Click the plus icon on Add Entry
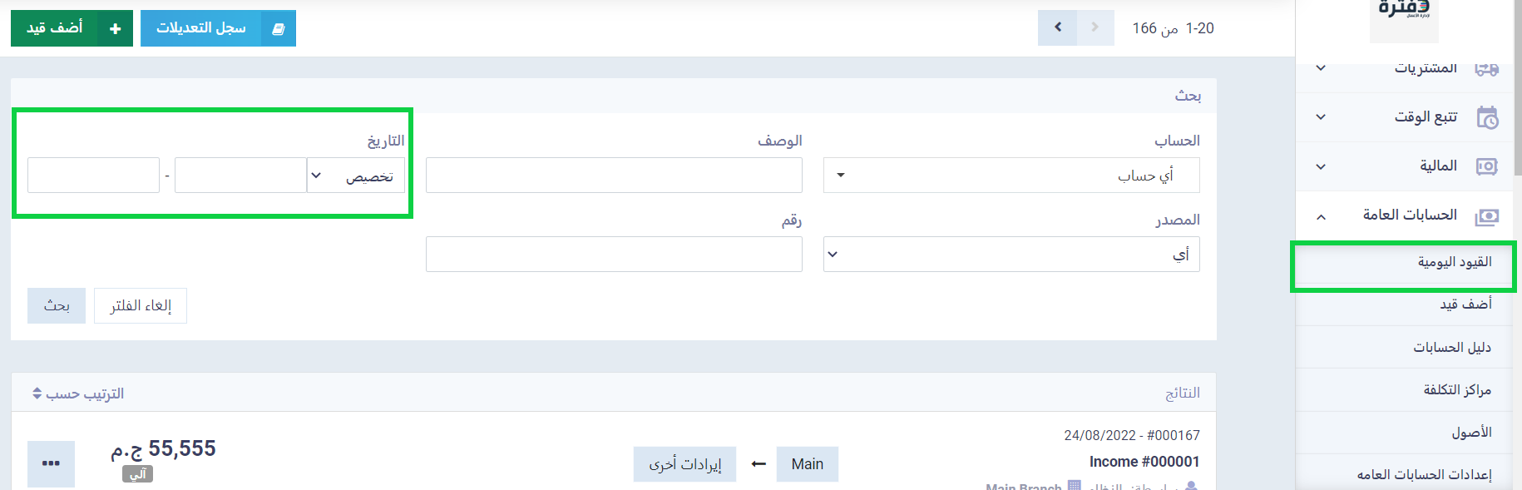1522x490 pixels. tap(115, 28)
